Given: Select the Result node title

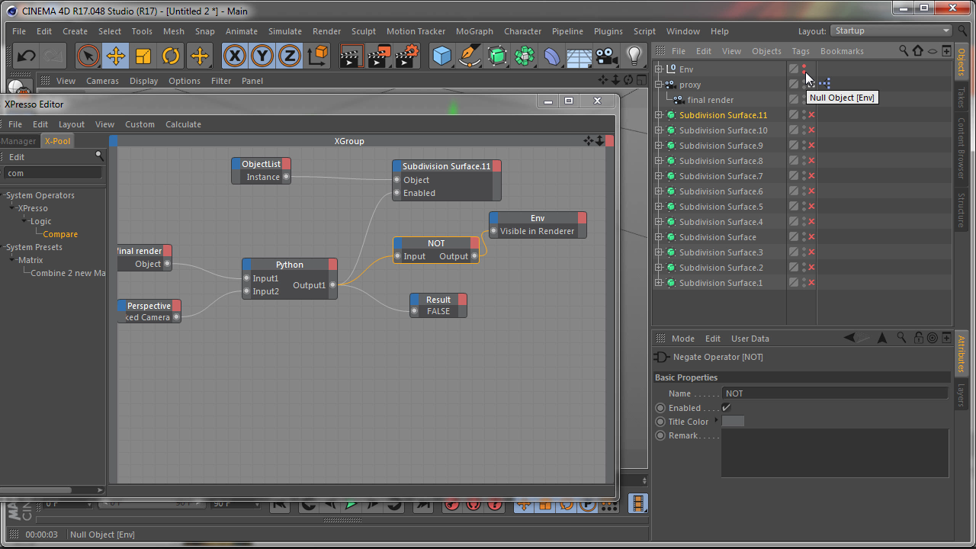Looking at the screenshot, I should point(438,300).
